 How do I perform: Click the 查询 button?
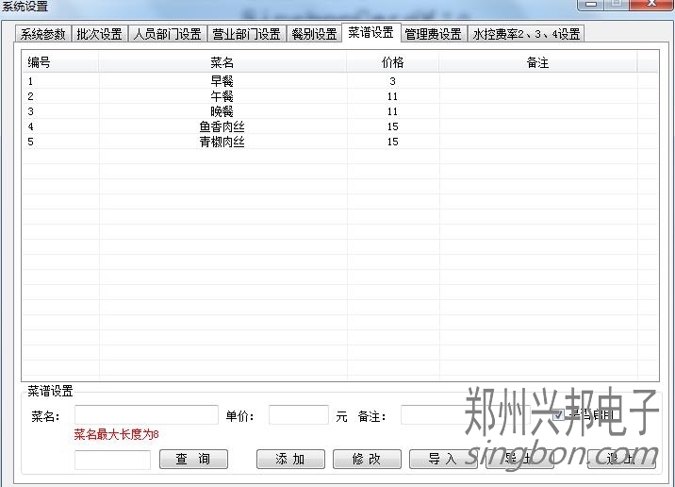tap(193, 460)
